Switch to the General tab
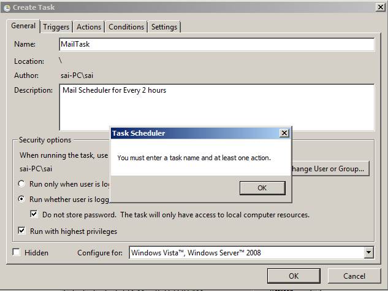This screenshot has width=388, height=291. click(x=23, y=26)
